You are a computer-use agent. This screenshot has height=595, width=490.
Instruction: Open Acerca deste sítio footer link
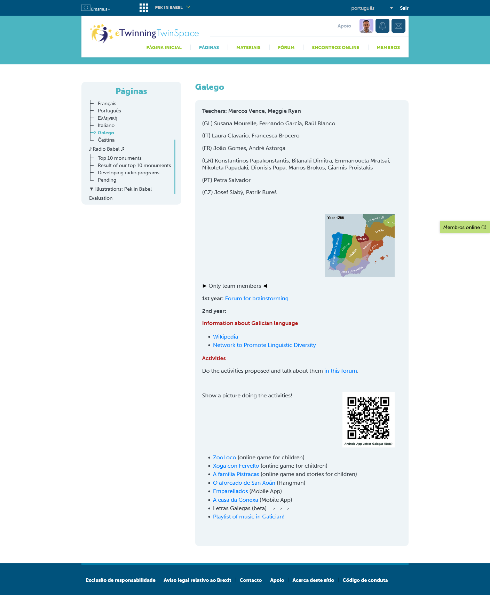point(313,580)
